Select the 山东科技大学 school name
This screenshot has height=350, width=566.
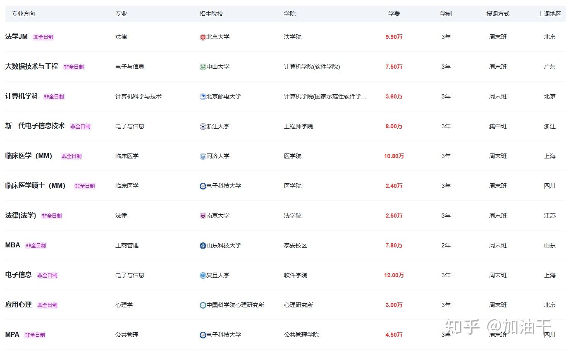coord(224,245)
